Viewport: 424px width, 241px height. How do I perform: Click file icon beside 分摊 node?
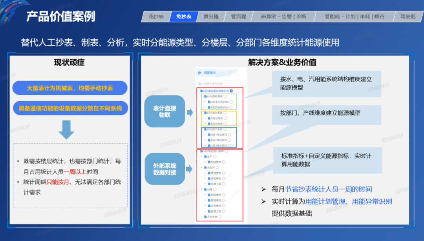click(205, 189)
